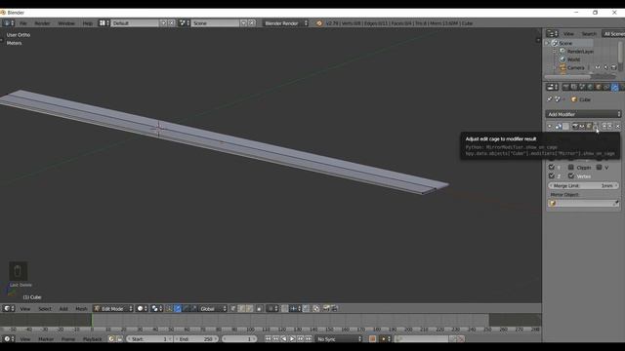
Task: Toggle the Clipping checkbox
Action: click(x=570, y=167)
